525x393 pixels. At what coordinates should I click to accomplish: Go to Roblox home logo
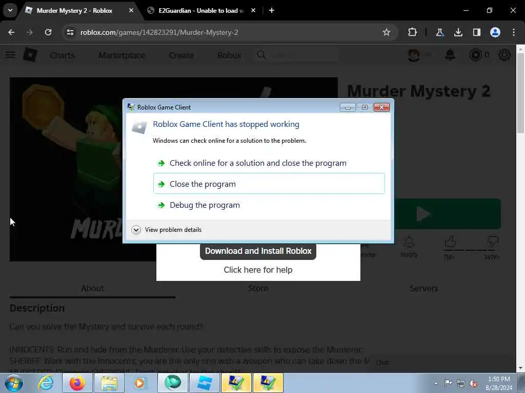[30, 55]
